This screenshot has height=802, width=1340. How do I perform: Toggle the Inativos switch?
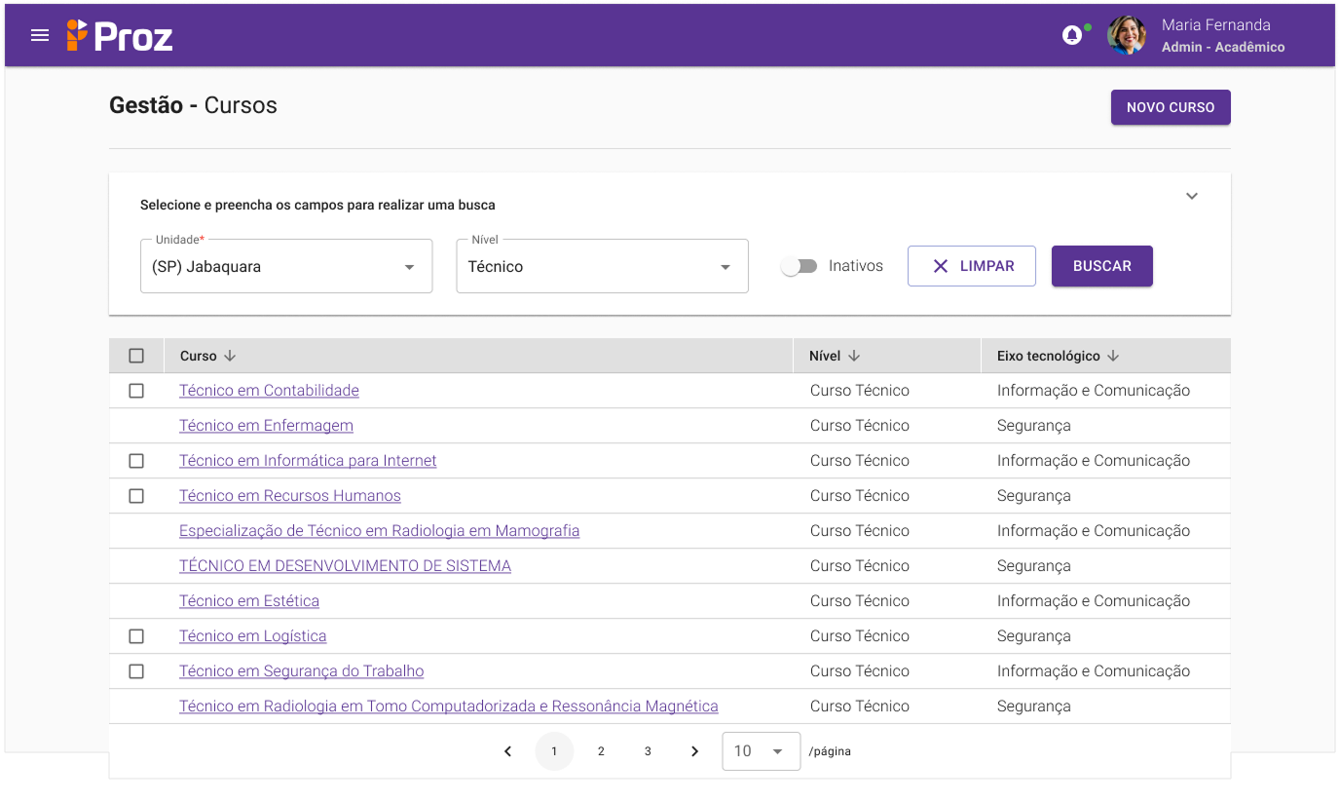pos(800,266)
